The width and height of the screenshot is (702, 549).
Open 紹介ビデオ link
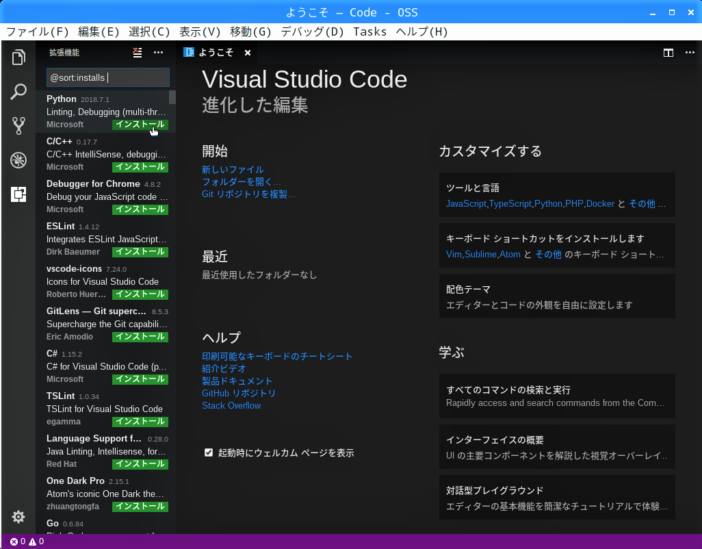point(224,368)
